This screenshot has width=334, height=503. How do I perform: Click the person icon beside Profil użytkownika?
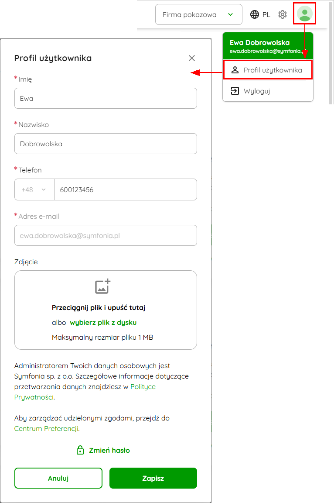click(x=235, y=70)
